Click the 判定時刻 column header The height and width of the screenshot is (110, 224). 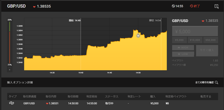point(92,97)
